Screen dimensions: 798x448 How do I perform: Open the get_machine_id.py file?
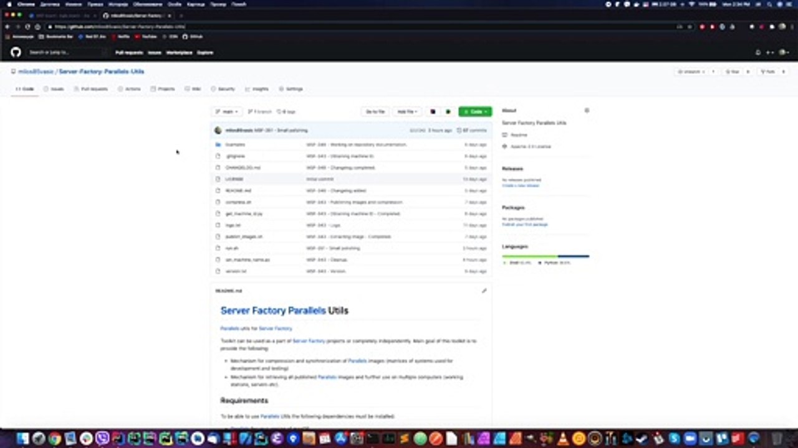pyautogui.click(x=244, y=213)
